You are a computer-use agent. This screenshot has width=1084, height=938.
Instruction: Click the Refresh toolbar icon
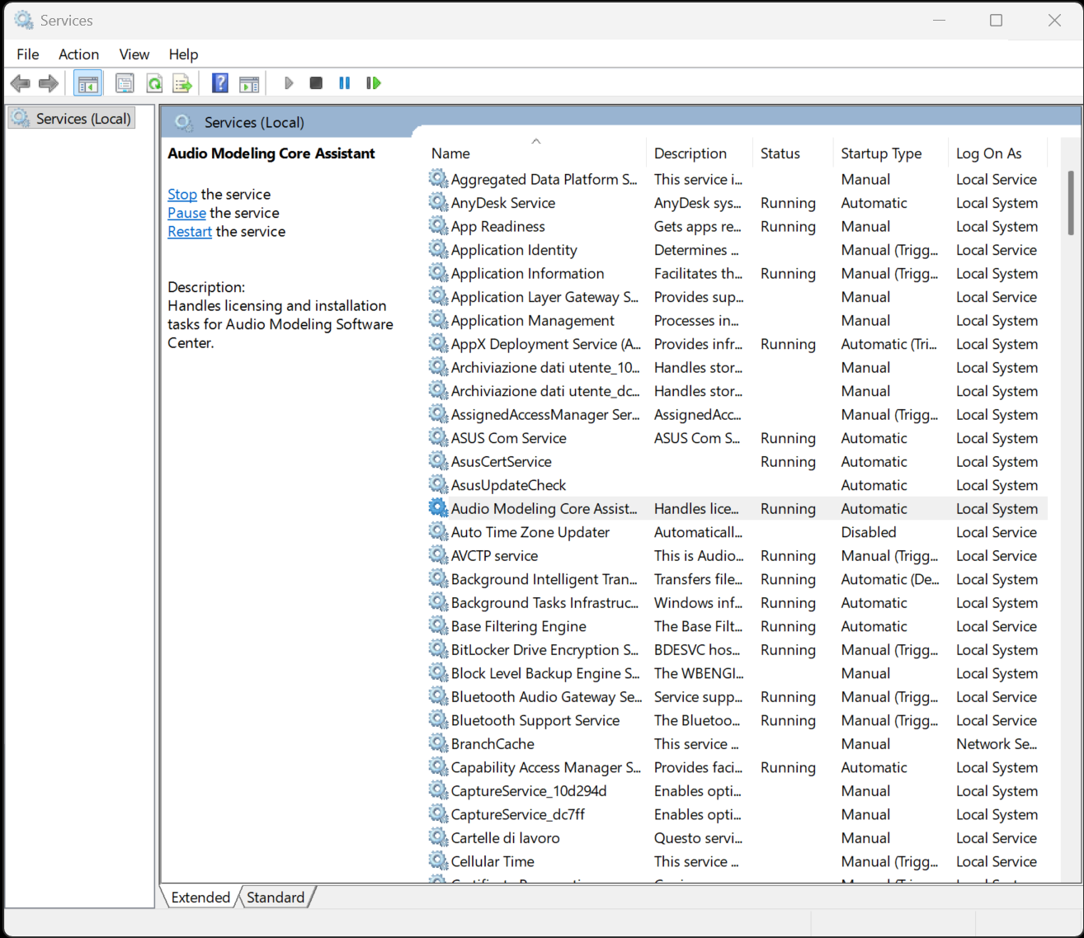154,83
